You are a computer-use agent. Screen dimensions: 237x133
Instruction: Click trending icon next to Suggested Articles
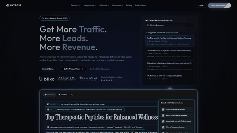[x=146, y=33]
